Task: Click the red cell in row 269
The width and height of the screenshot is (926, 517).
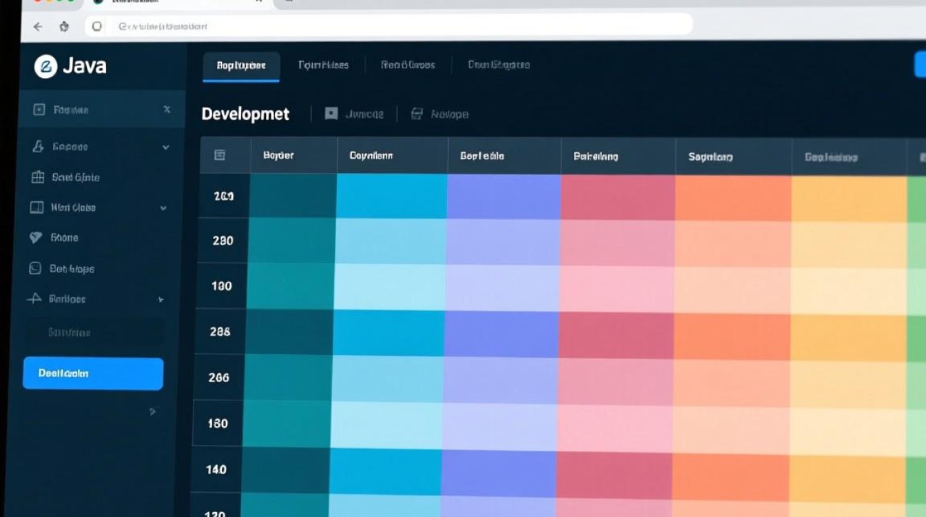Action: tap(617, 196)
